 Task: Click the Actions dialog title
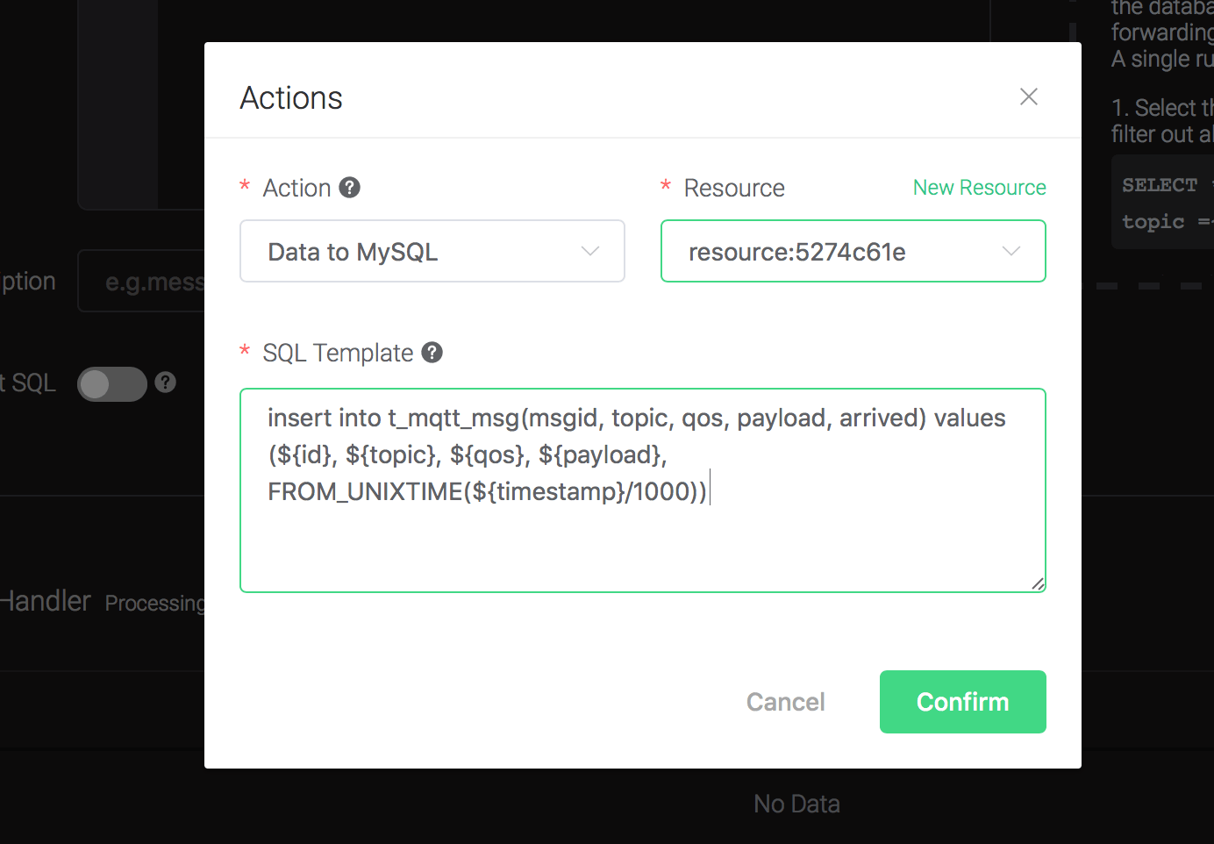[291, 98]
